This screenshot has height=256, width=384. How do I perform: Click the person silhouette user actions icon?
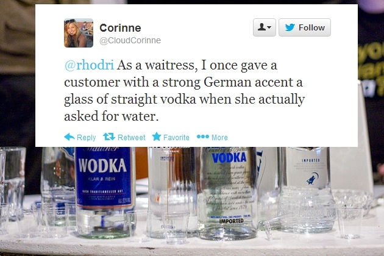pyautogui.click(x=261, y=27)
